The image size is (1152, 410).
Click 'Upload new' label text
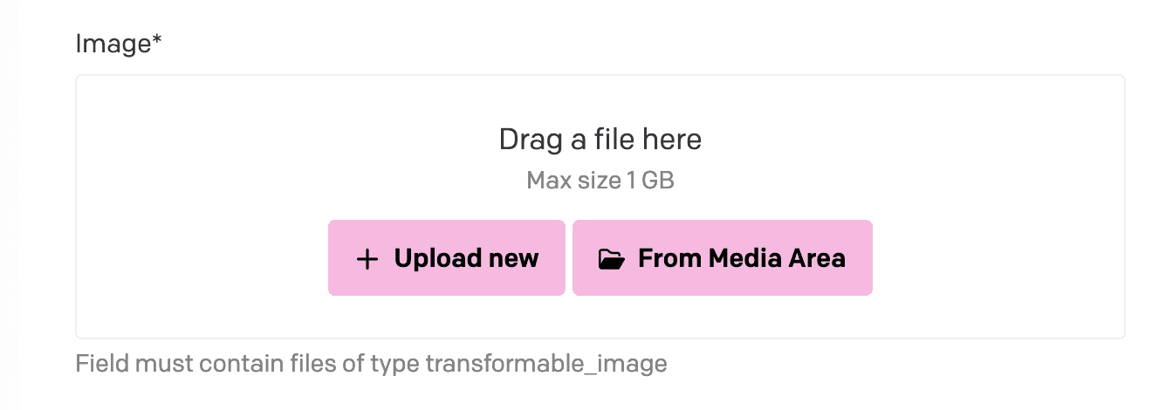click(x=466, y=258)
